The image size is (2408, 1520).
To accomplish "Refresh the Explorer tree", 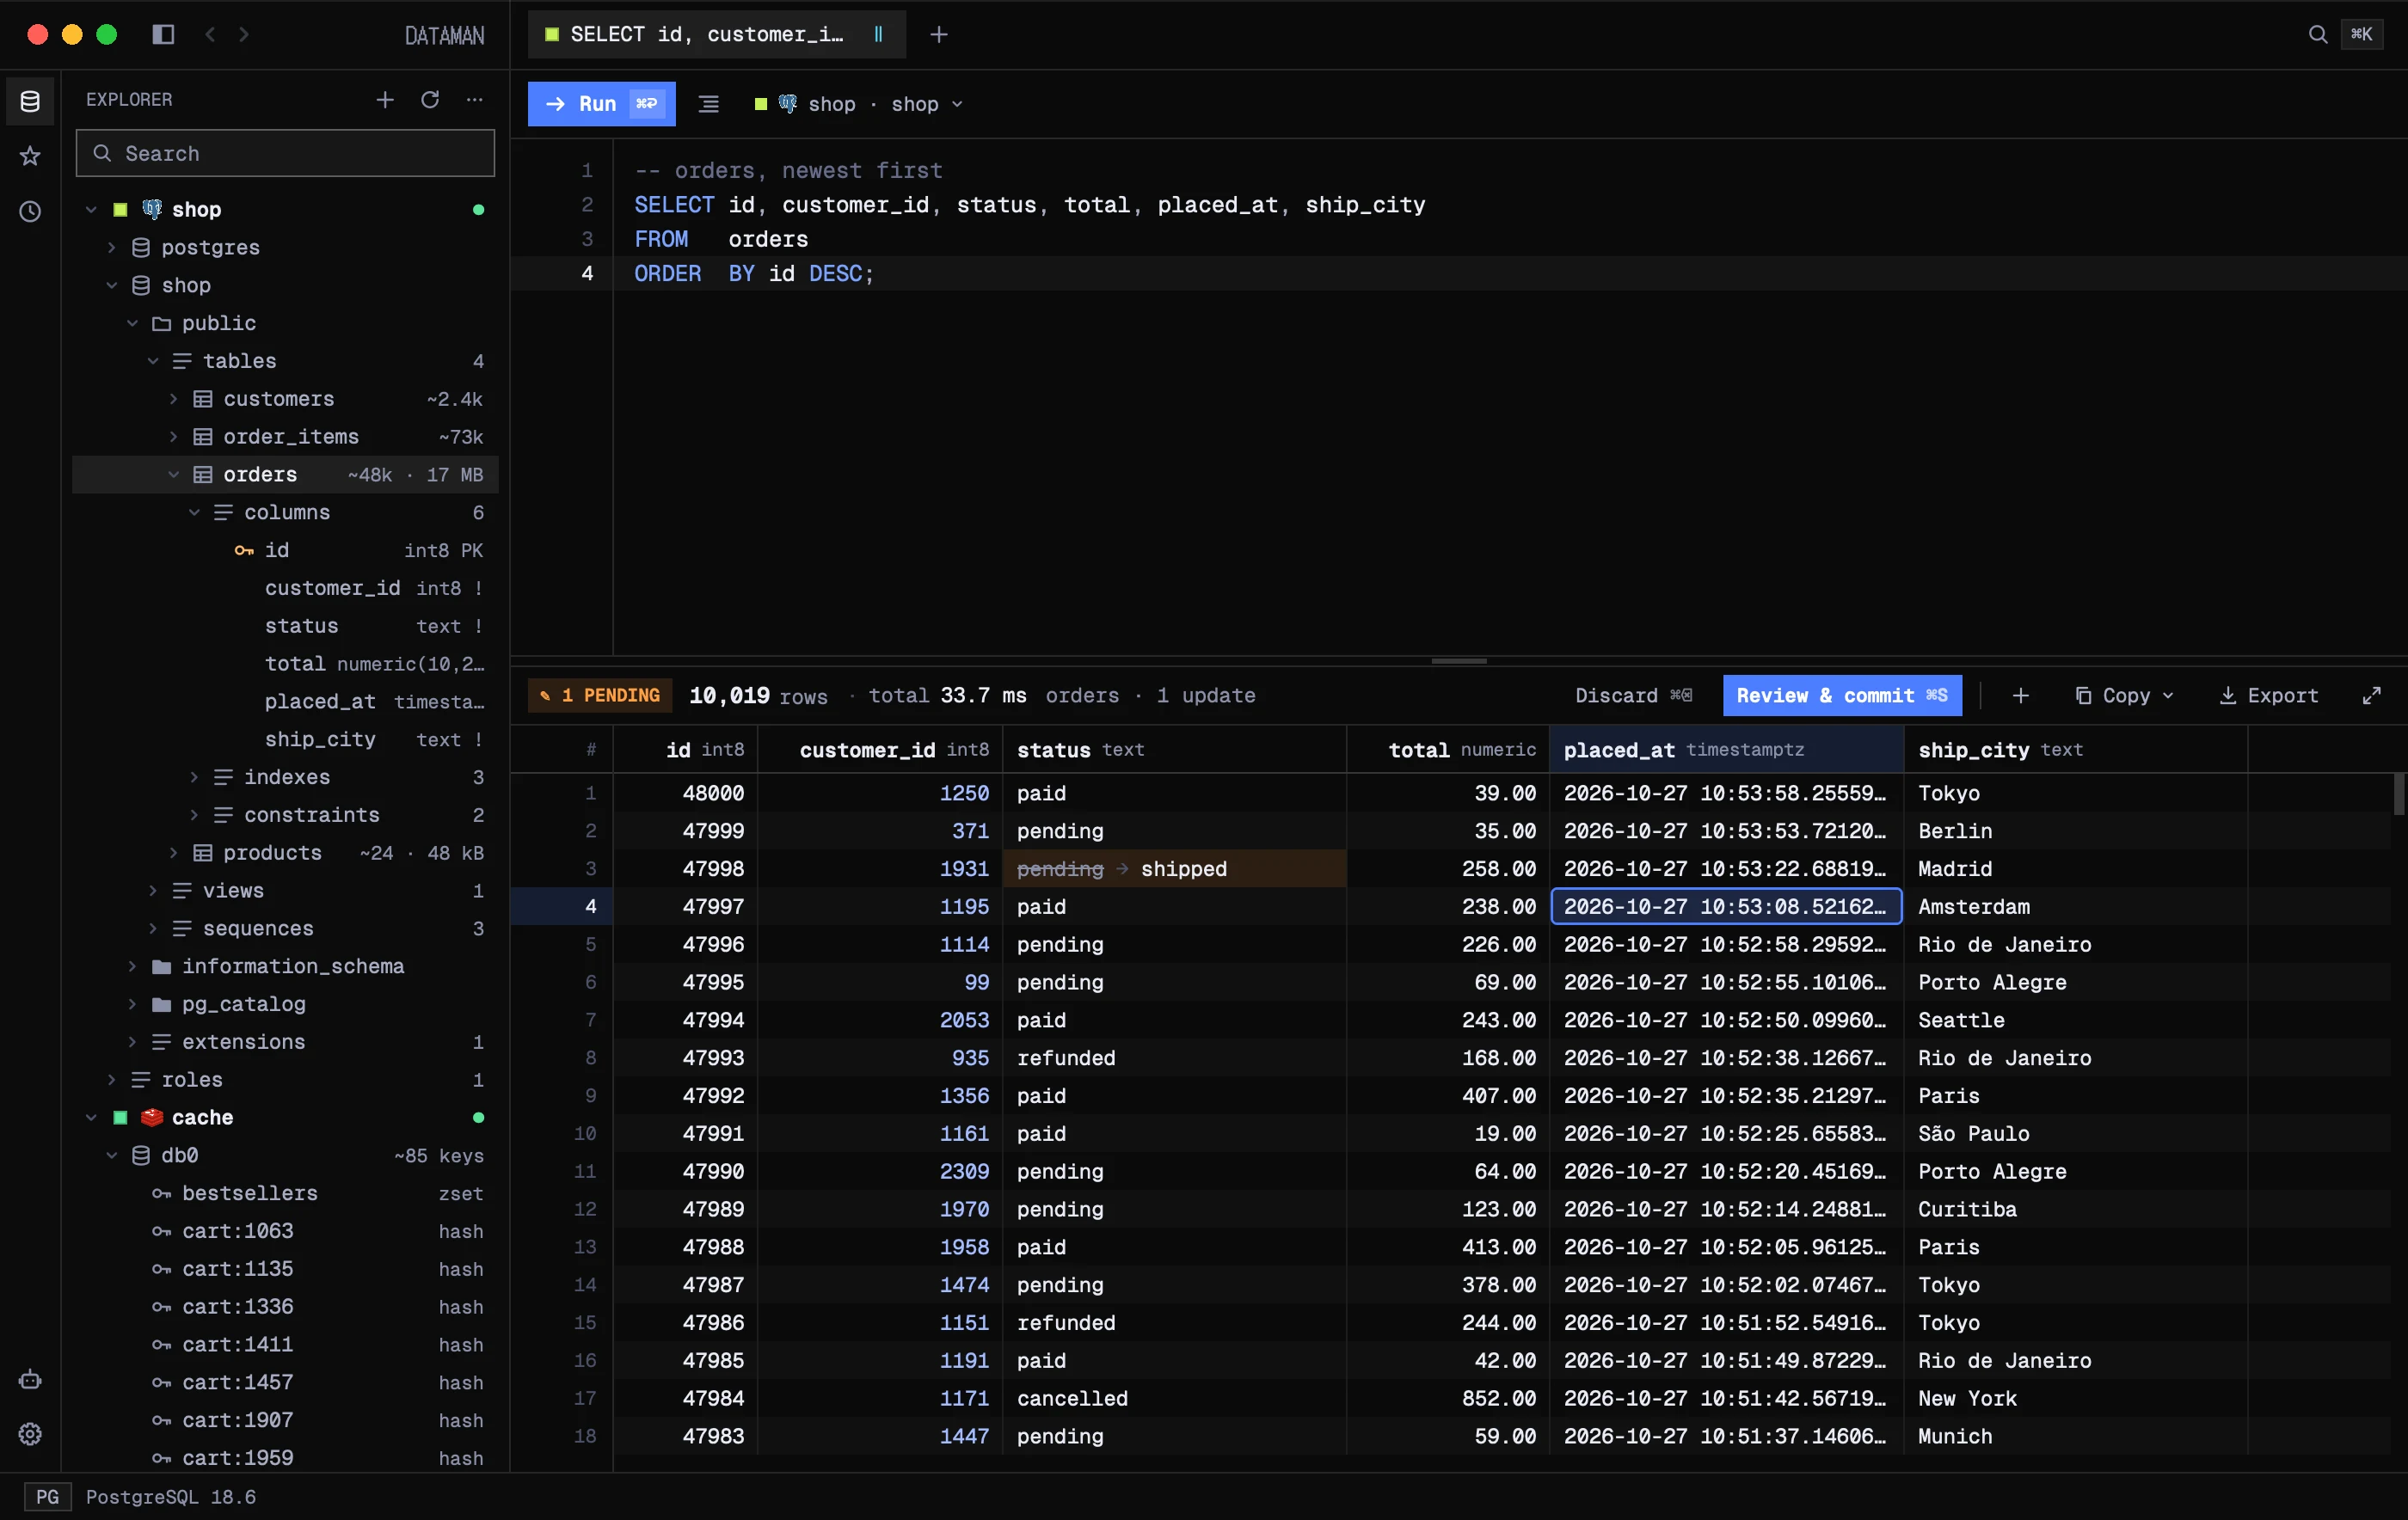I will (430, 100).
